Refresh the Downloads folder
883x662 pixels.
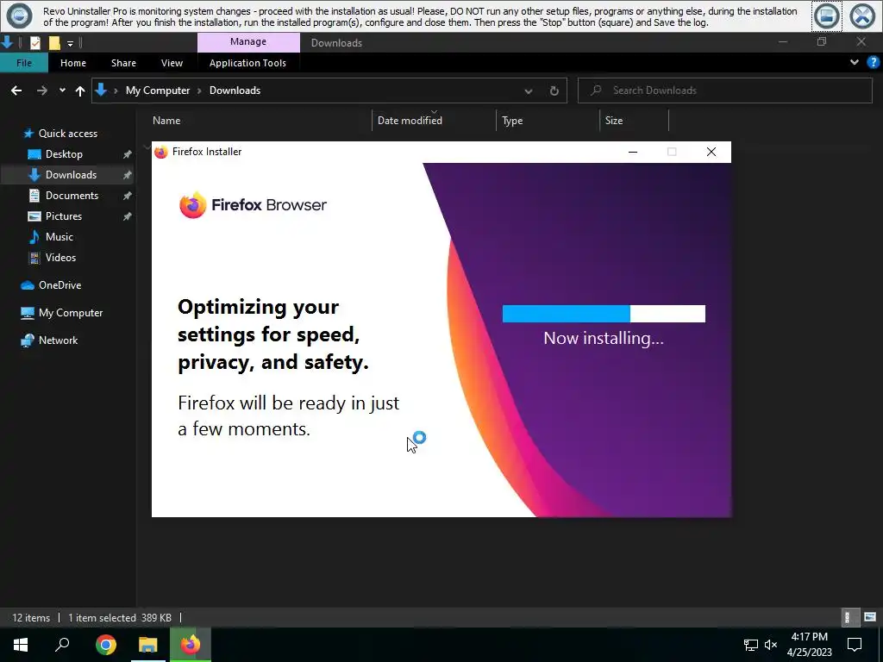point(554,91)
